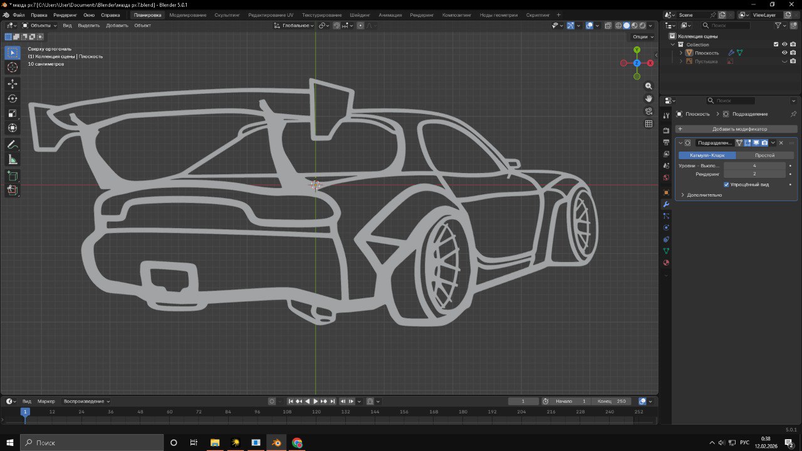Play animation forward in timeline

point(316,401)
